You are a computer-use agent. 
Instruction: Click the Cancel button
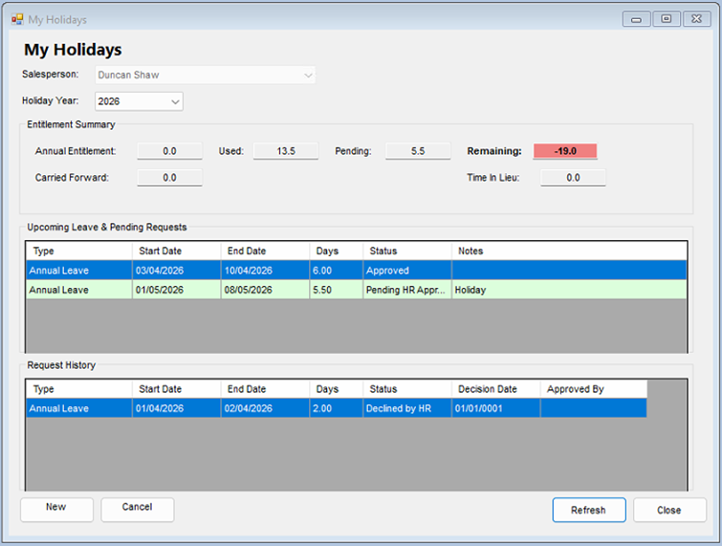pos(137,509)
